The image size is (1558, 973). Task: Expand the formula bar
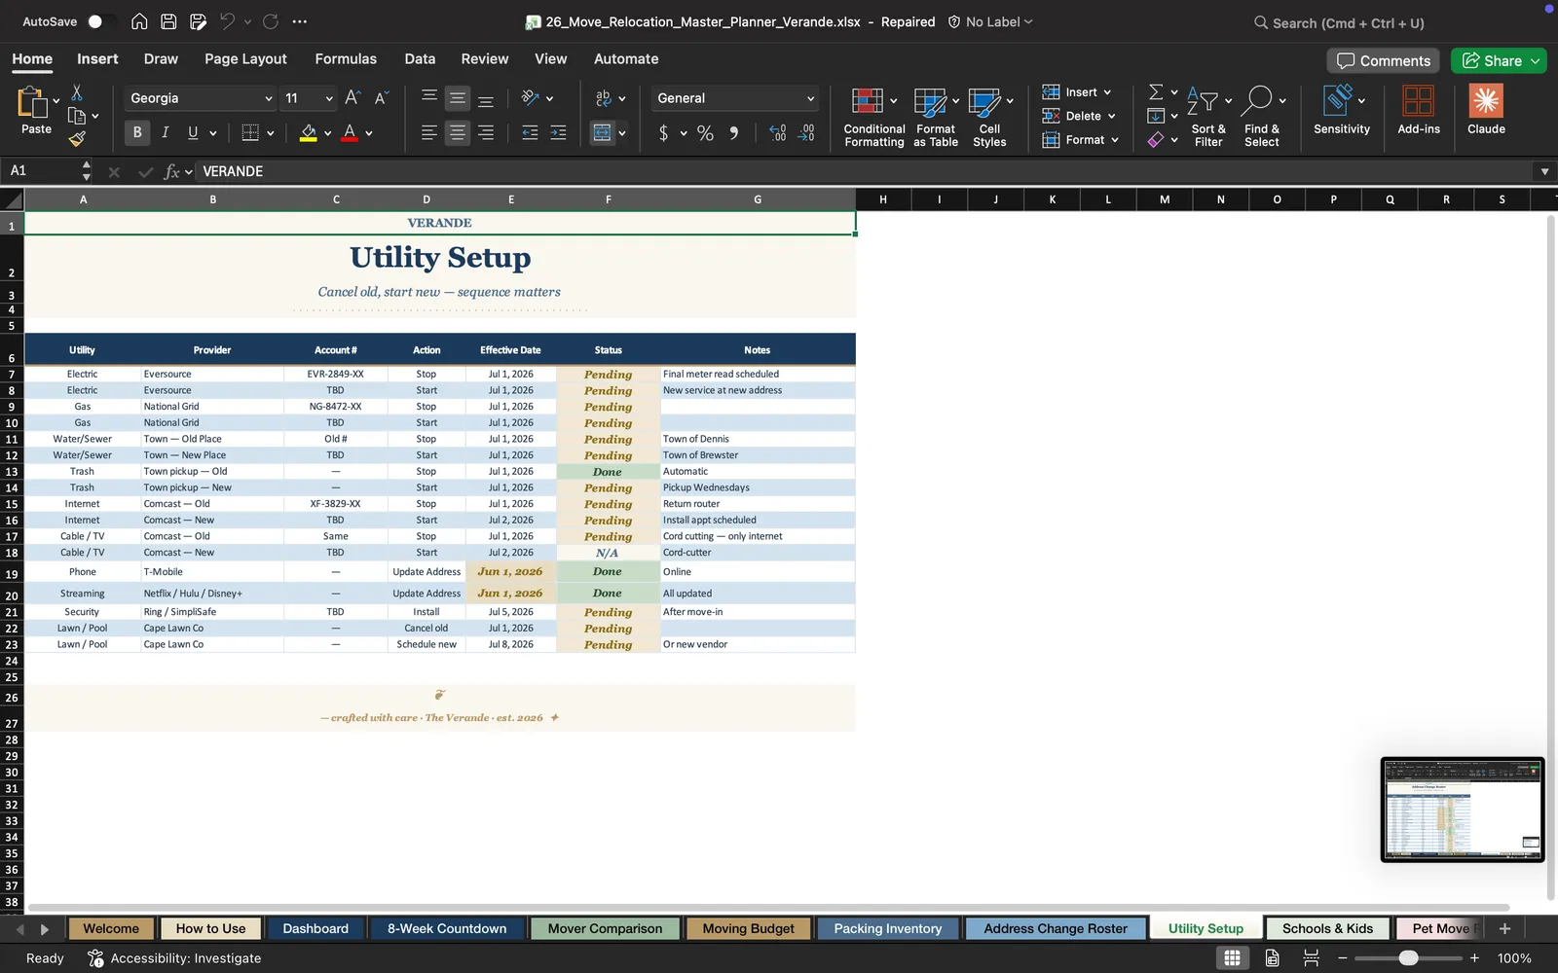pos(1544,171)
